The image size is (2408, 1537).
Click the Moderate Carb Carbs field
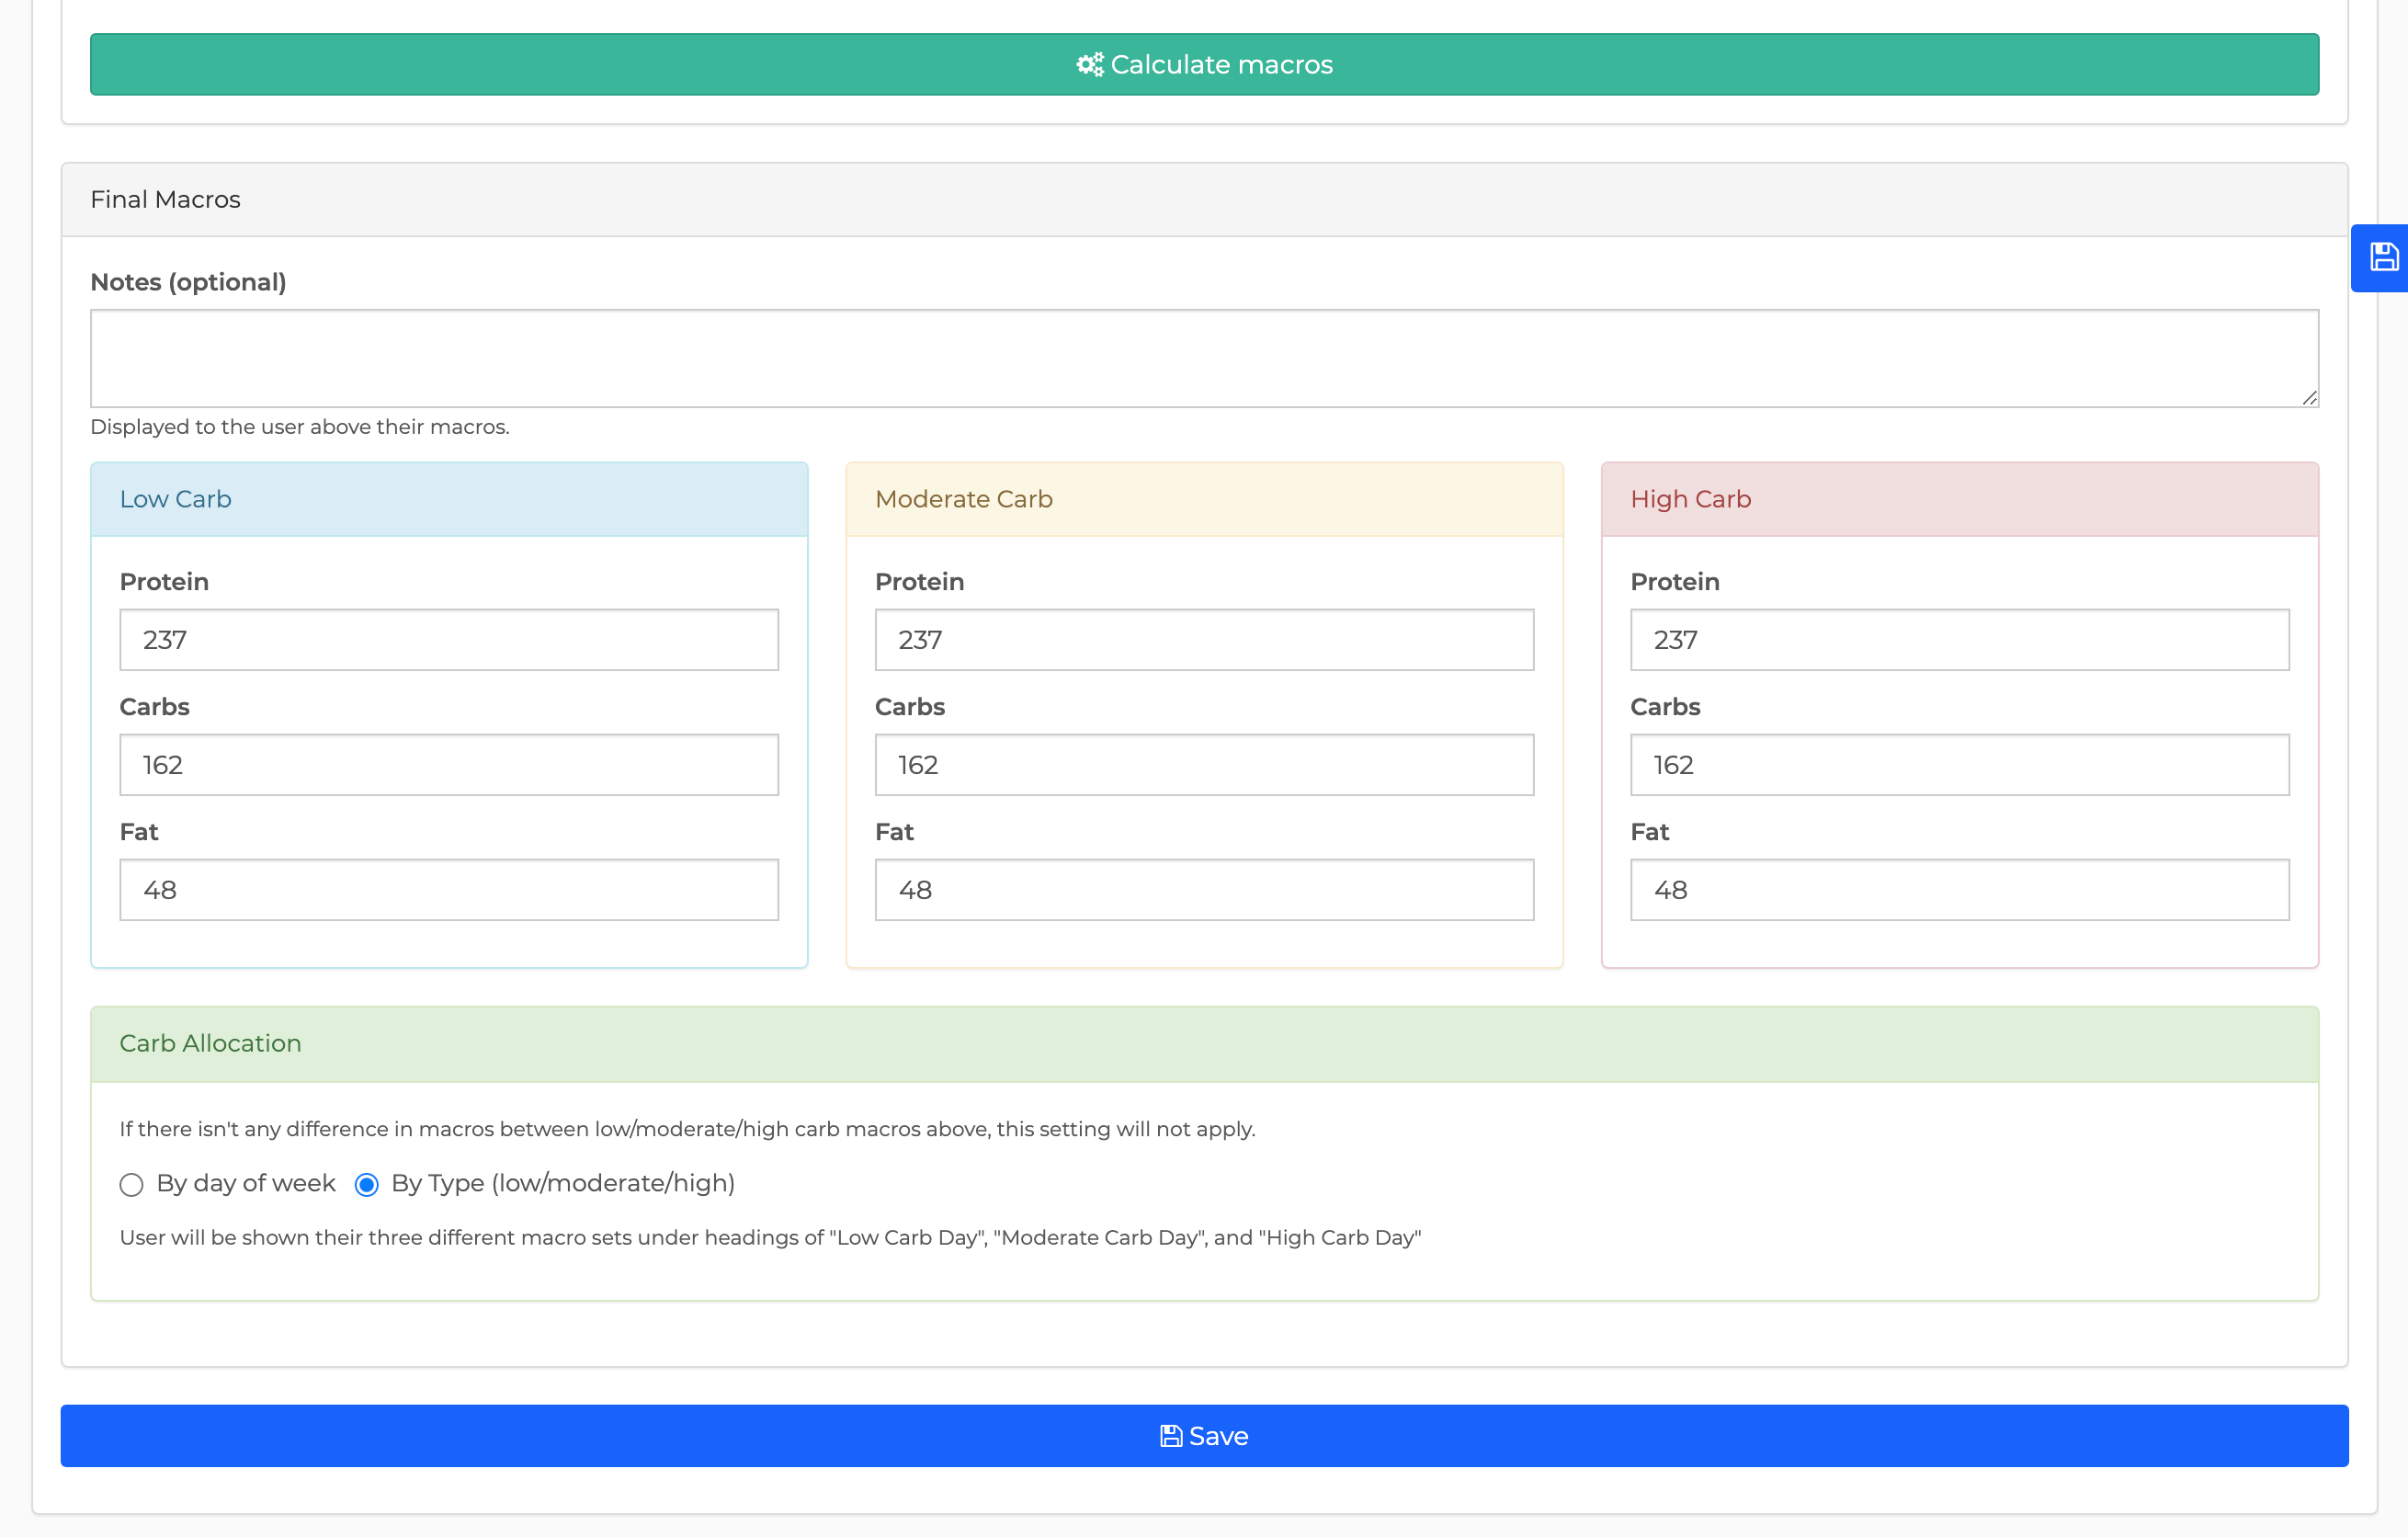tap(1204, 765)
